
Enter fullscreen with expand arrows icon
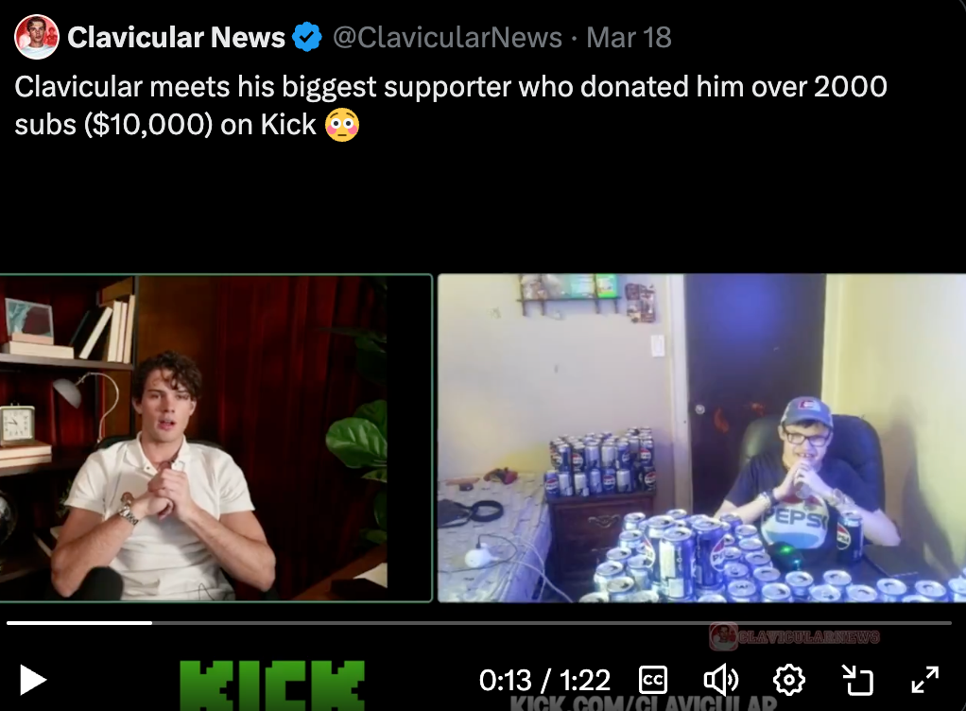(x=924, y=680)
